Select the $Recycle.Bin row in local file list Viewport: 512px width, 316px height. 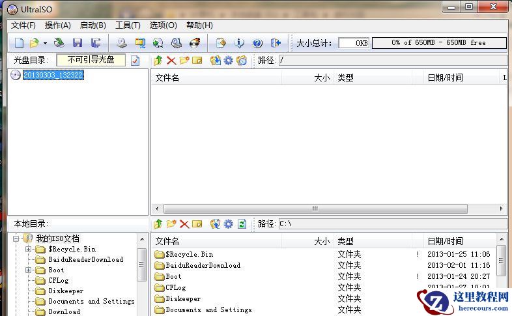323,254
